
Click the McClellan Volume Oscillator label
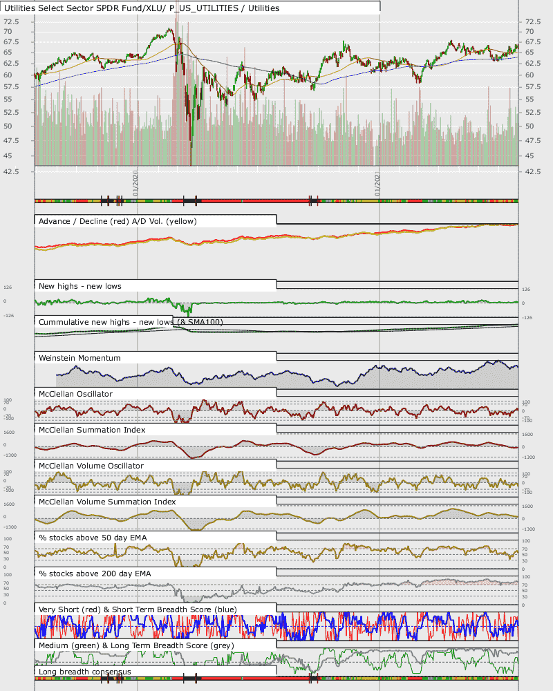pyautogui.click(x=91, y=466)
